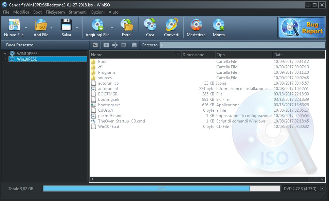
Task: Click the Totale 3,82 GB status text
Action: [21, 189]
